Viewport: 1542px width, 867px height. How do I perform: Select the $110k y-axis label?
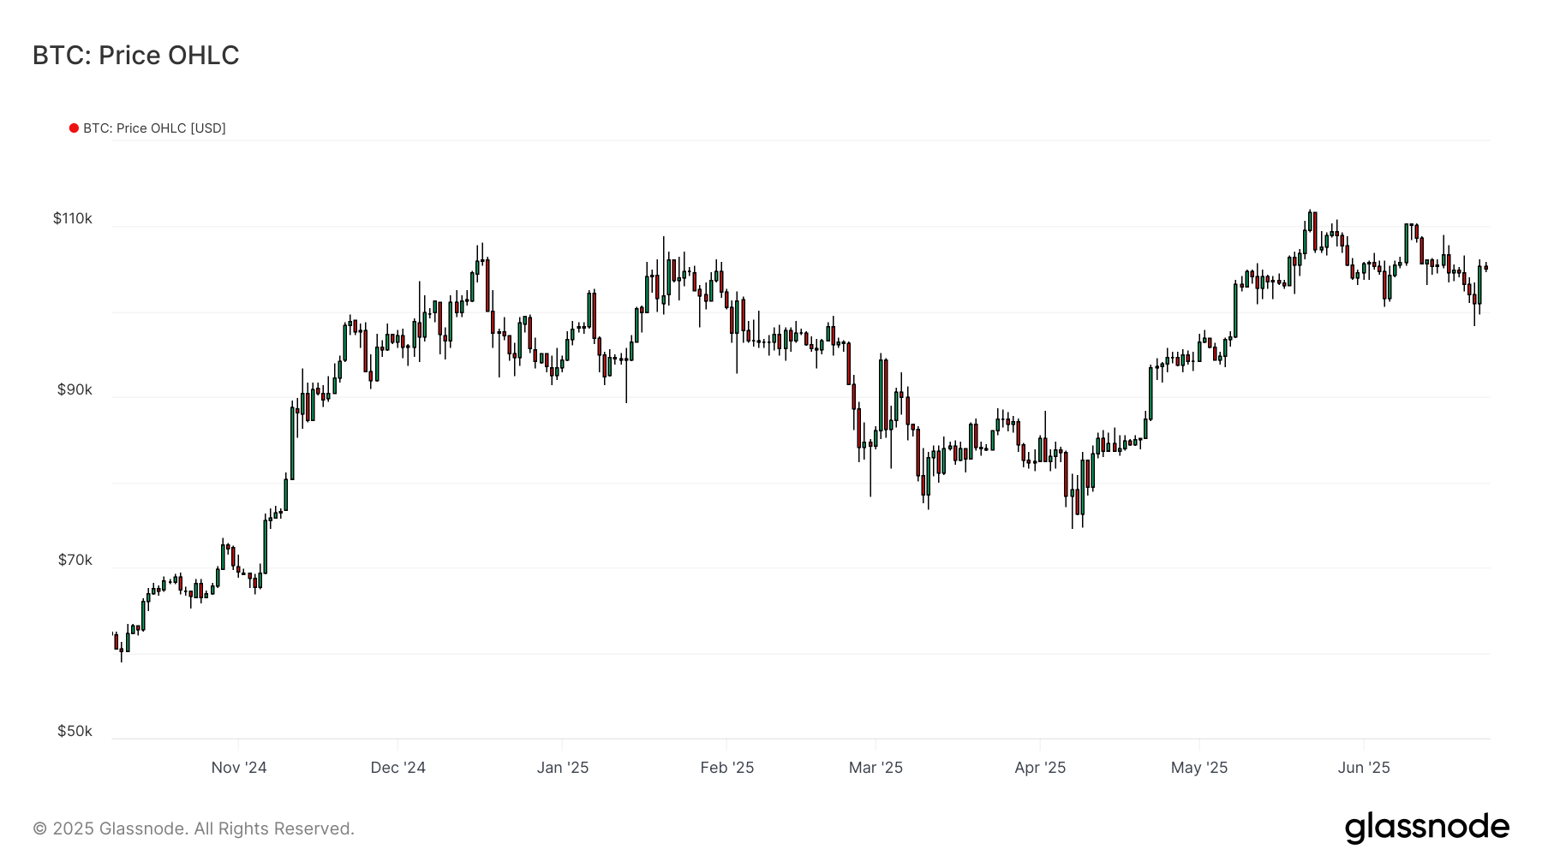pos(73,218)
